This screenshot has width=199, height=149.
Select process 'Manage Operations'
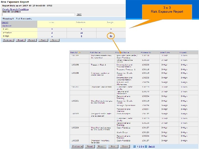coord(126,105)
